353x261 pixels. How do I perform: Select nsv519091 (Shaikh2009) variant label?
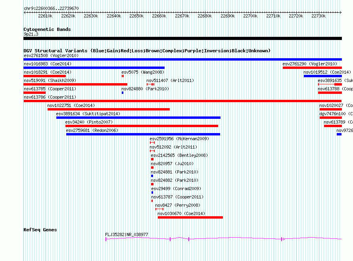(50, 80)
